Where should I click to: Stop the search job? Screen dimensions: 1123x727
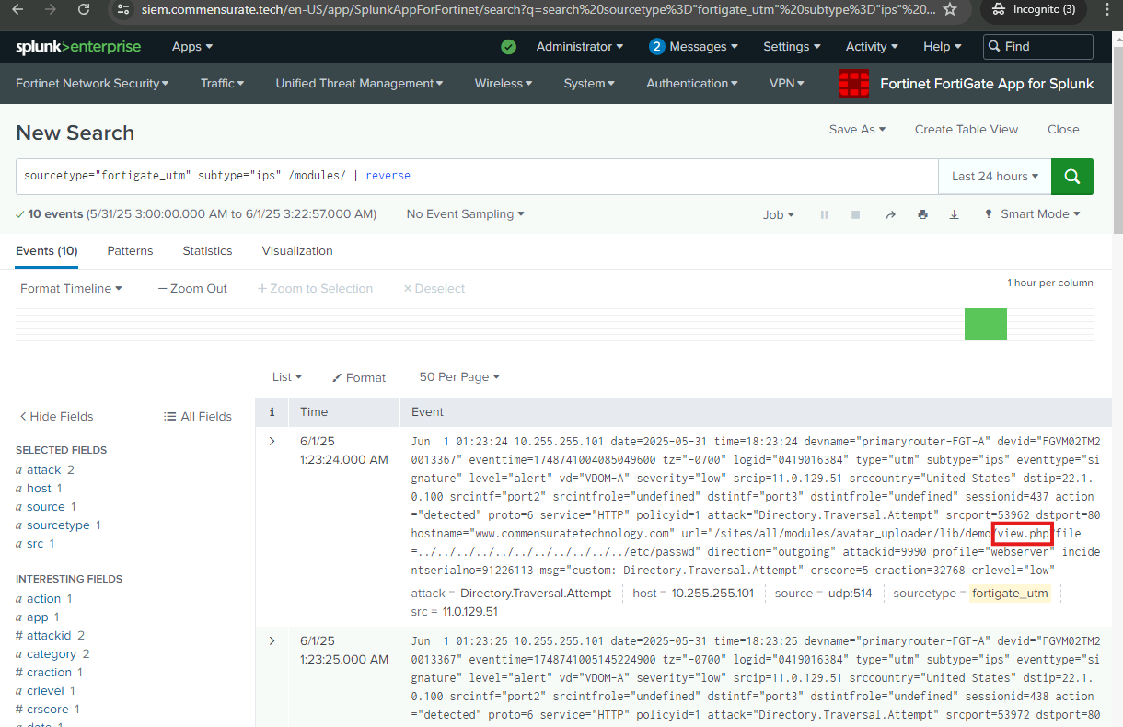coord(855,214)
